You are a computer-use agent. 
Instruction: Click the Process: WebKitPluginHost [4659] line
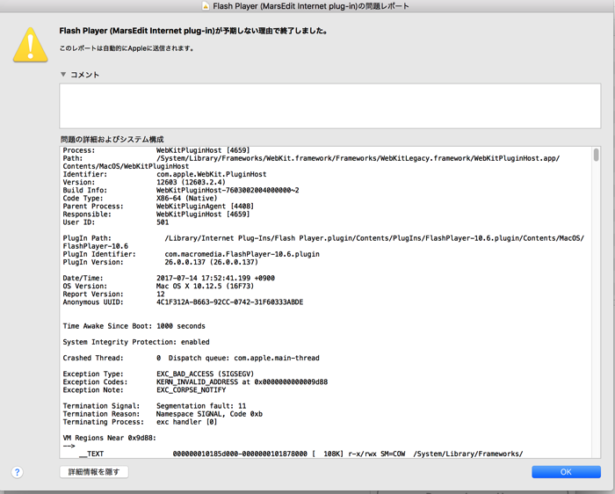[x=156, y=150]
